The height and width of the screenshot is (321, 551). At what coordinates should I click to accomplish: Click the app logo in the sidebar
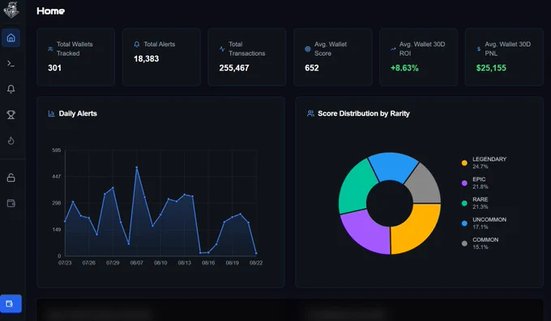click(11, 9)
